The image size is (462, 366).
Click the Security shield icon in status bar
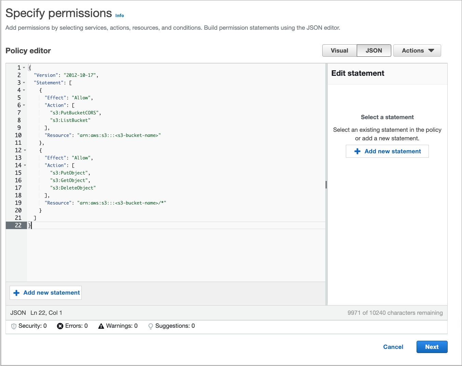[13, 326]
